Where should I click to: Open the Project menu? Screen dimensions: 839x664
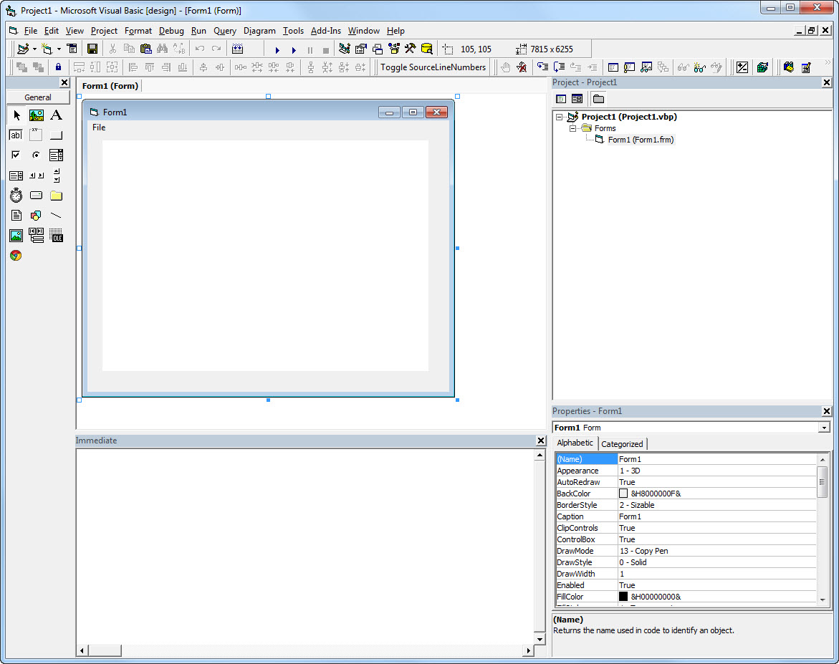(x=104, y=31)
